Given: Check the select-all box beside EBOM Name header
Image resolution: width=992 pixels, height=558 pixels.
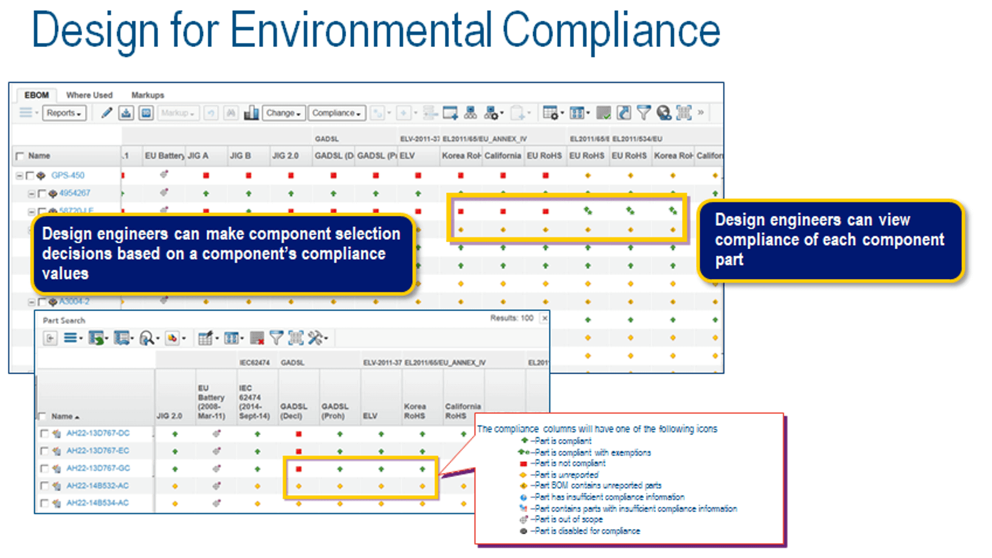Looking at the screenshot, I should pyautogui.click(x=20, y=156).
